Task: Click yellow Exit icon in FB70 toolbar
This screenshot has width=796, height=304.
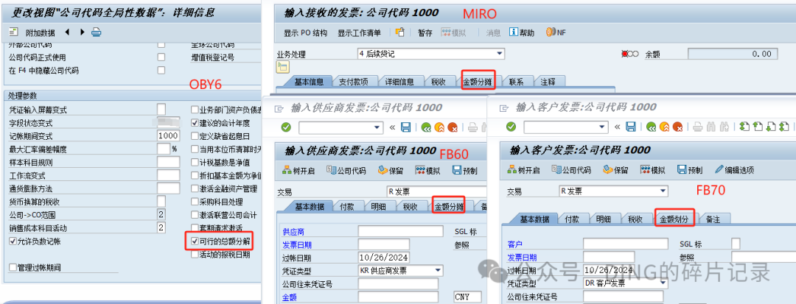Action: coord(665,127)
